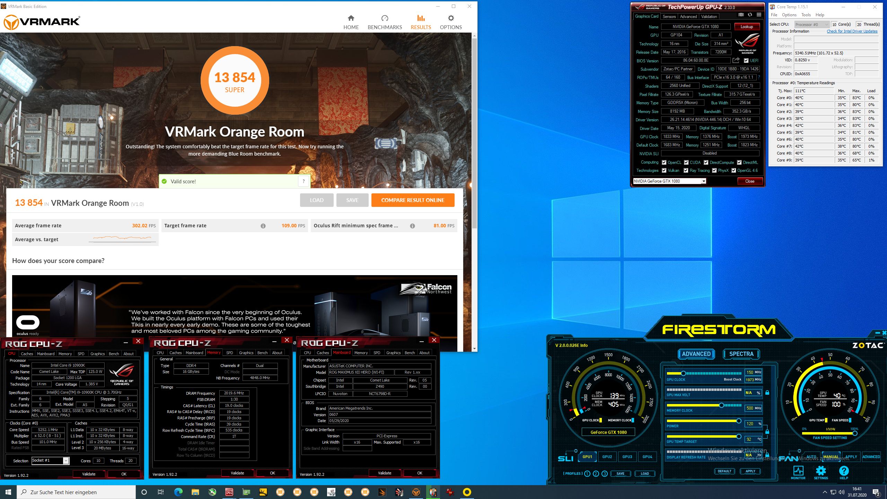Click Validate in left CPU-Z window

click(x=89, y=474)
